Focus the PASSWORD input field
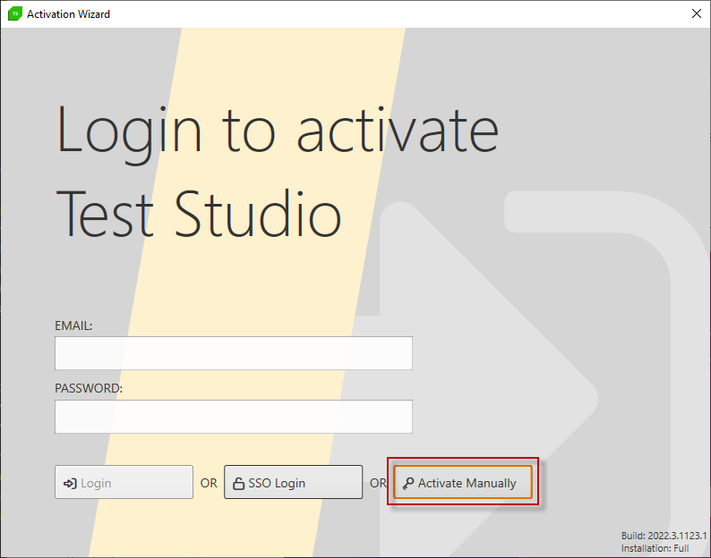This screenshot has width=711, height=558. (x=234, y=416)
